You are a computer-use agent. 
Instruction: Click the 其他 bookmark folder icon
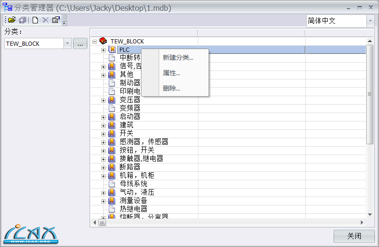coord(112,75)
